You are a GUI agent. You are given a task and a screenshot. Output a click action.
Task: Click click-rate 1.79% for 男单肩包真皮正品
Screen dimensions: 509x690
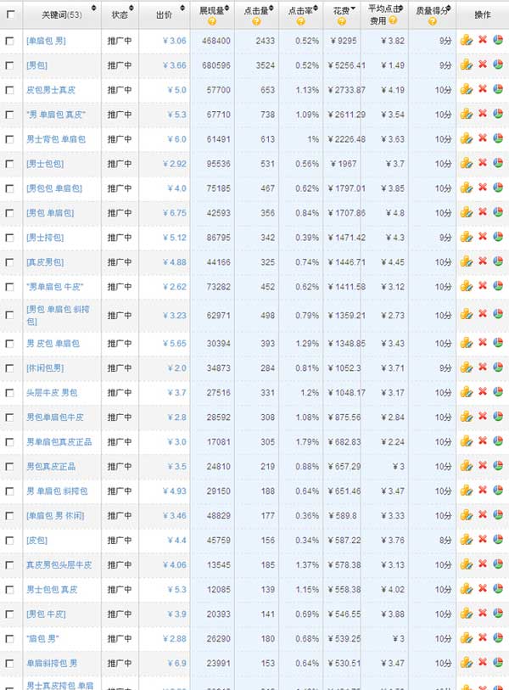point(307,442)
